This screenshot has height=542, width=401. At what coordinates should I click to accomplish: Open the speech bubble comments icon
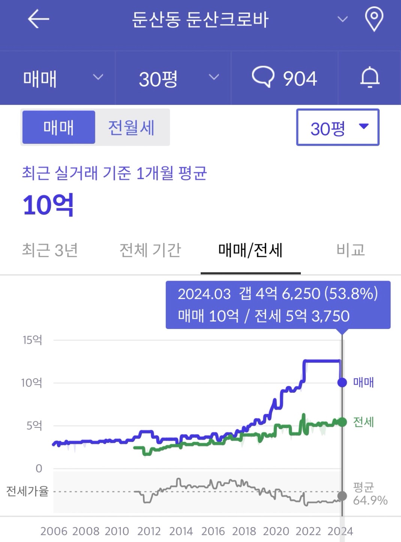[263, 77]
